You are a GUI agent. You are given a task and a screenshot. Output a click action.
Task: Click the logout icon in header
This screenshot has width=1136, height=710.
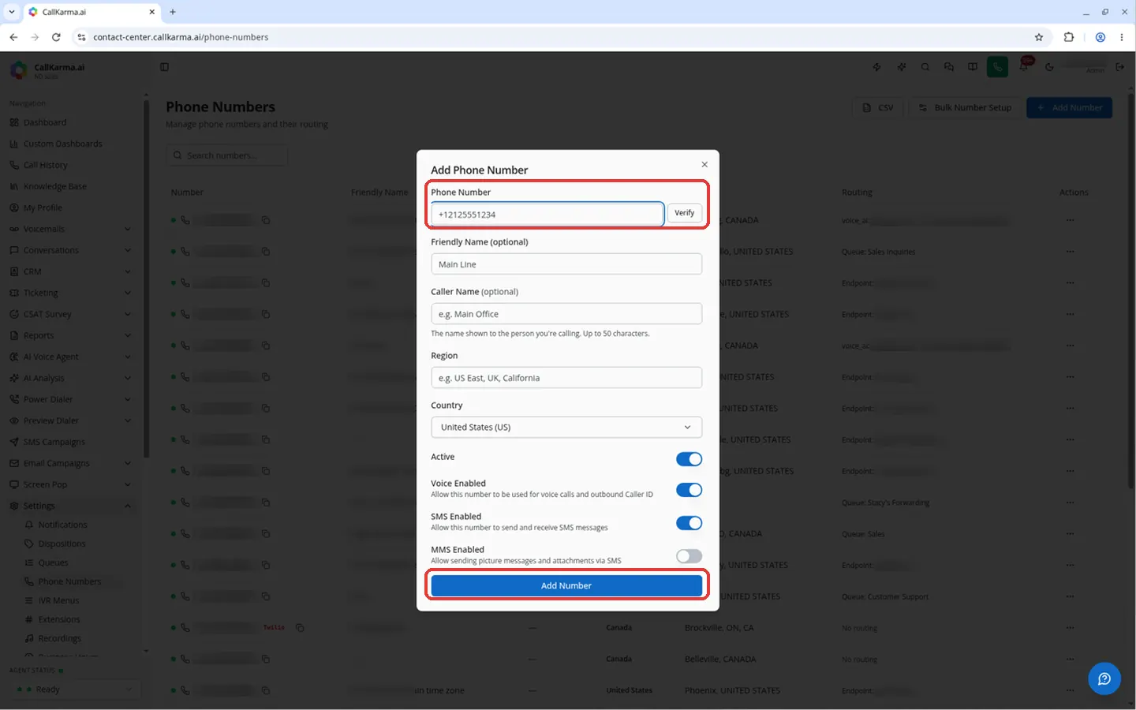1119,67
